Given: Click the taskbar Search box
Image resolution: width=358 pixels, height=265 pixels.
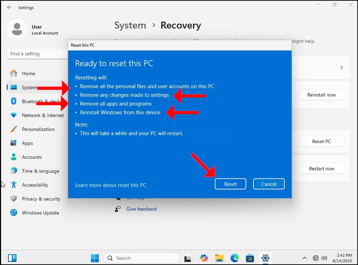Looking at the screenshot, I should [142, 258].
